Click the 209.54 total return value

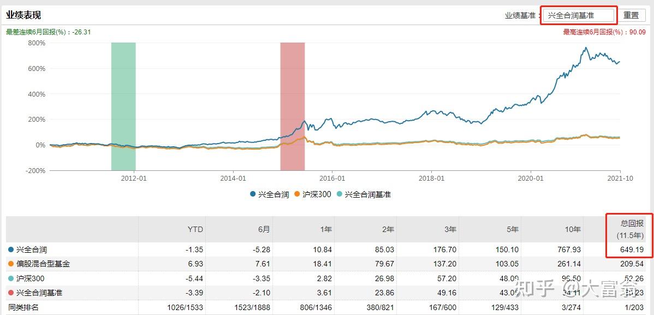632,264
